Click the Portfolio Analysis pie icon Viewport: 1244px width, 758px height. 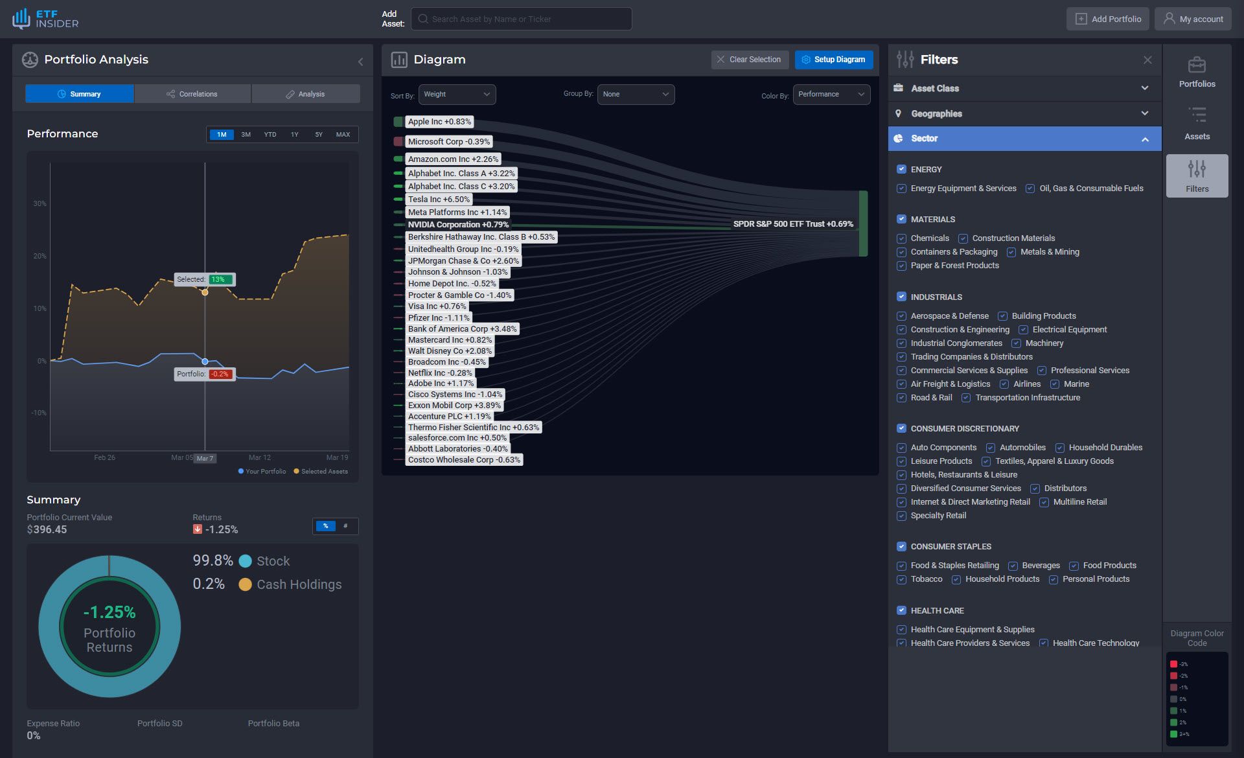pyautogui.click(x=30, y=60)
